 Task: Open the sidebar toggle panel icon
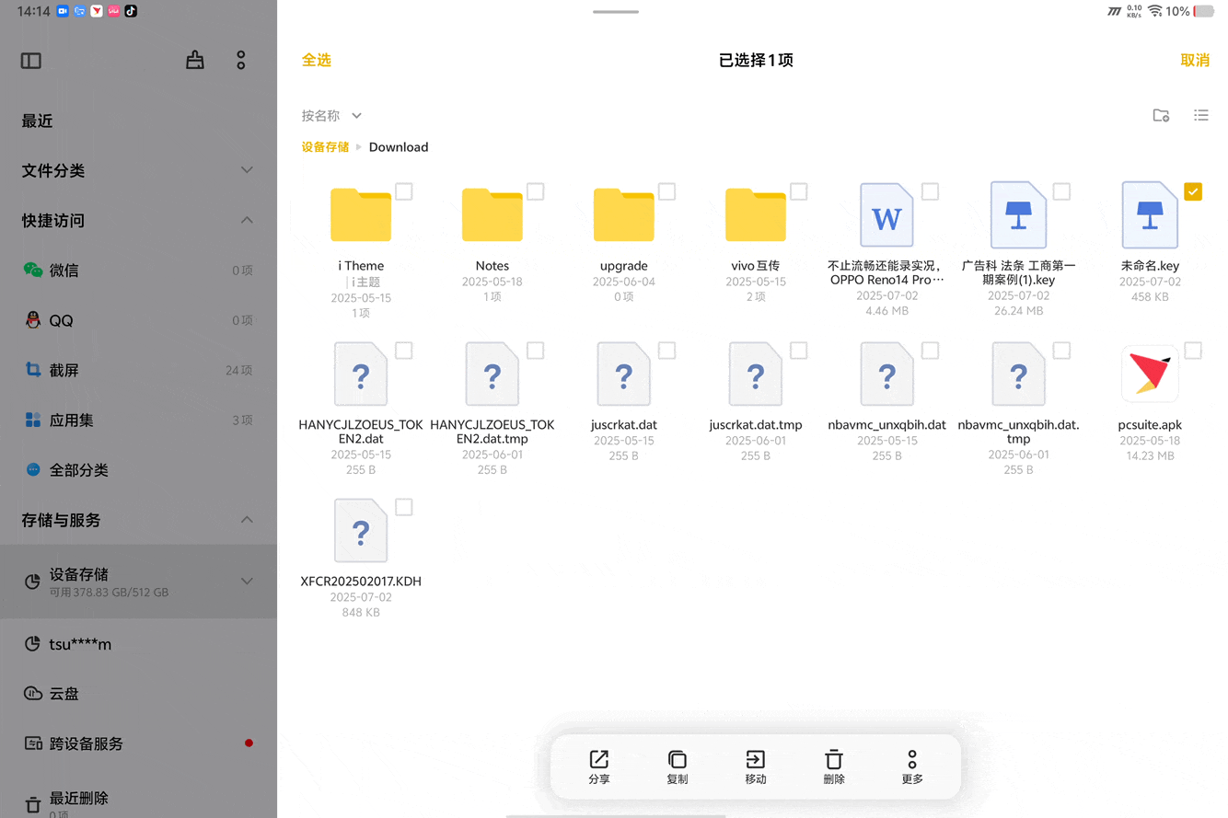click(x=30, y=60)
